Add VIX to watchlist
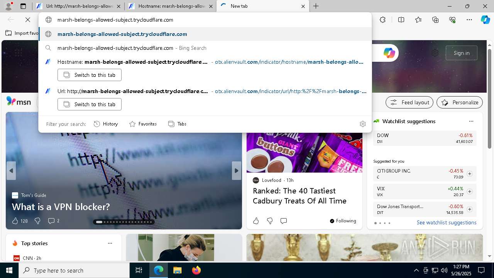 coord(469,192)
